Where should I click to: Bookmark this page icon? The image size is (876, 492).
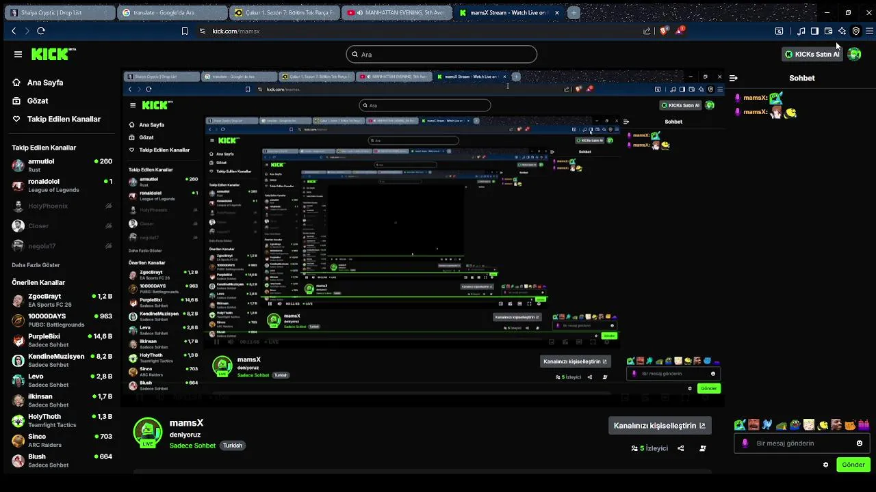pyautogui.click(x=185, y=31)
